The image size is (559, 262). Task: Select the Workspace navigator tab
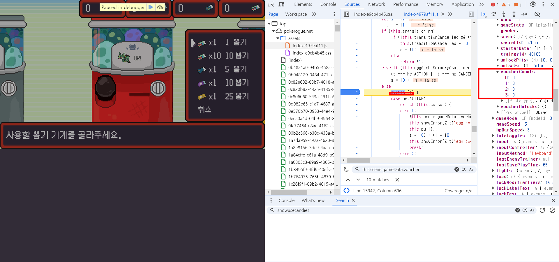pyautogui.click(x=296, y=14)
